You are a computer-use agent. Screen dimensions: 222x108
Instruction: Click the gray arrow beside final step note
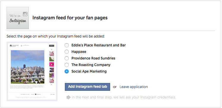point(68,97)
